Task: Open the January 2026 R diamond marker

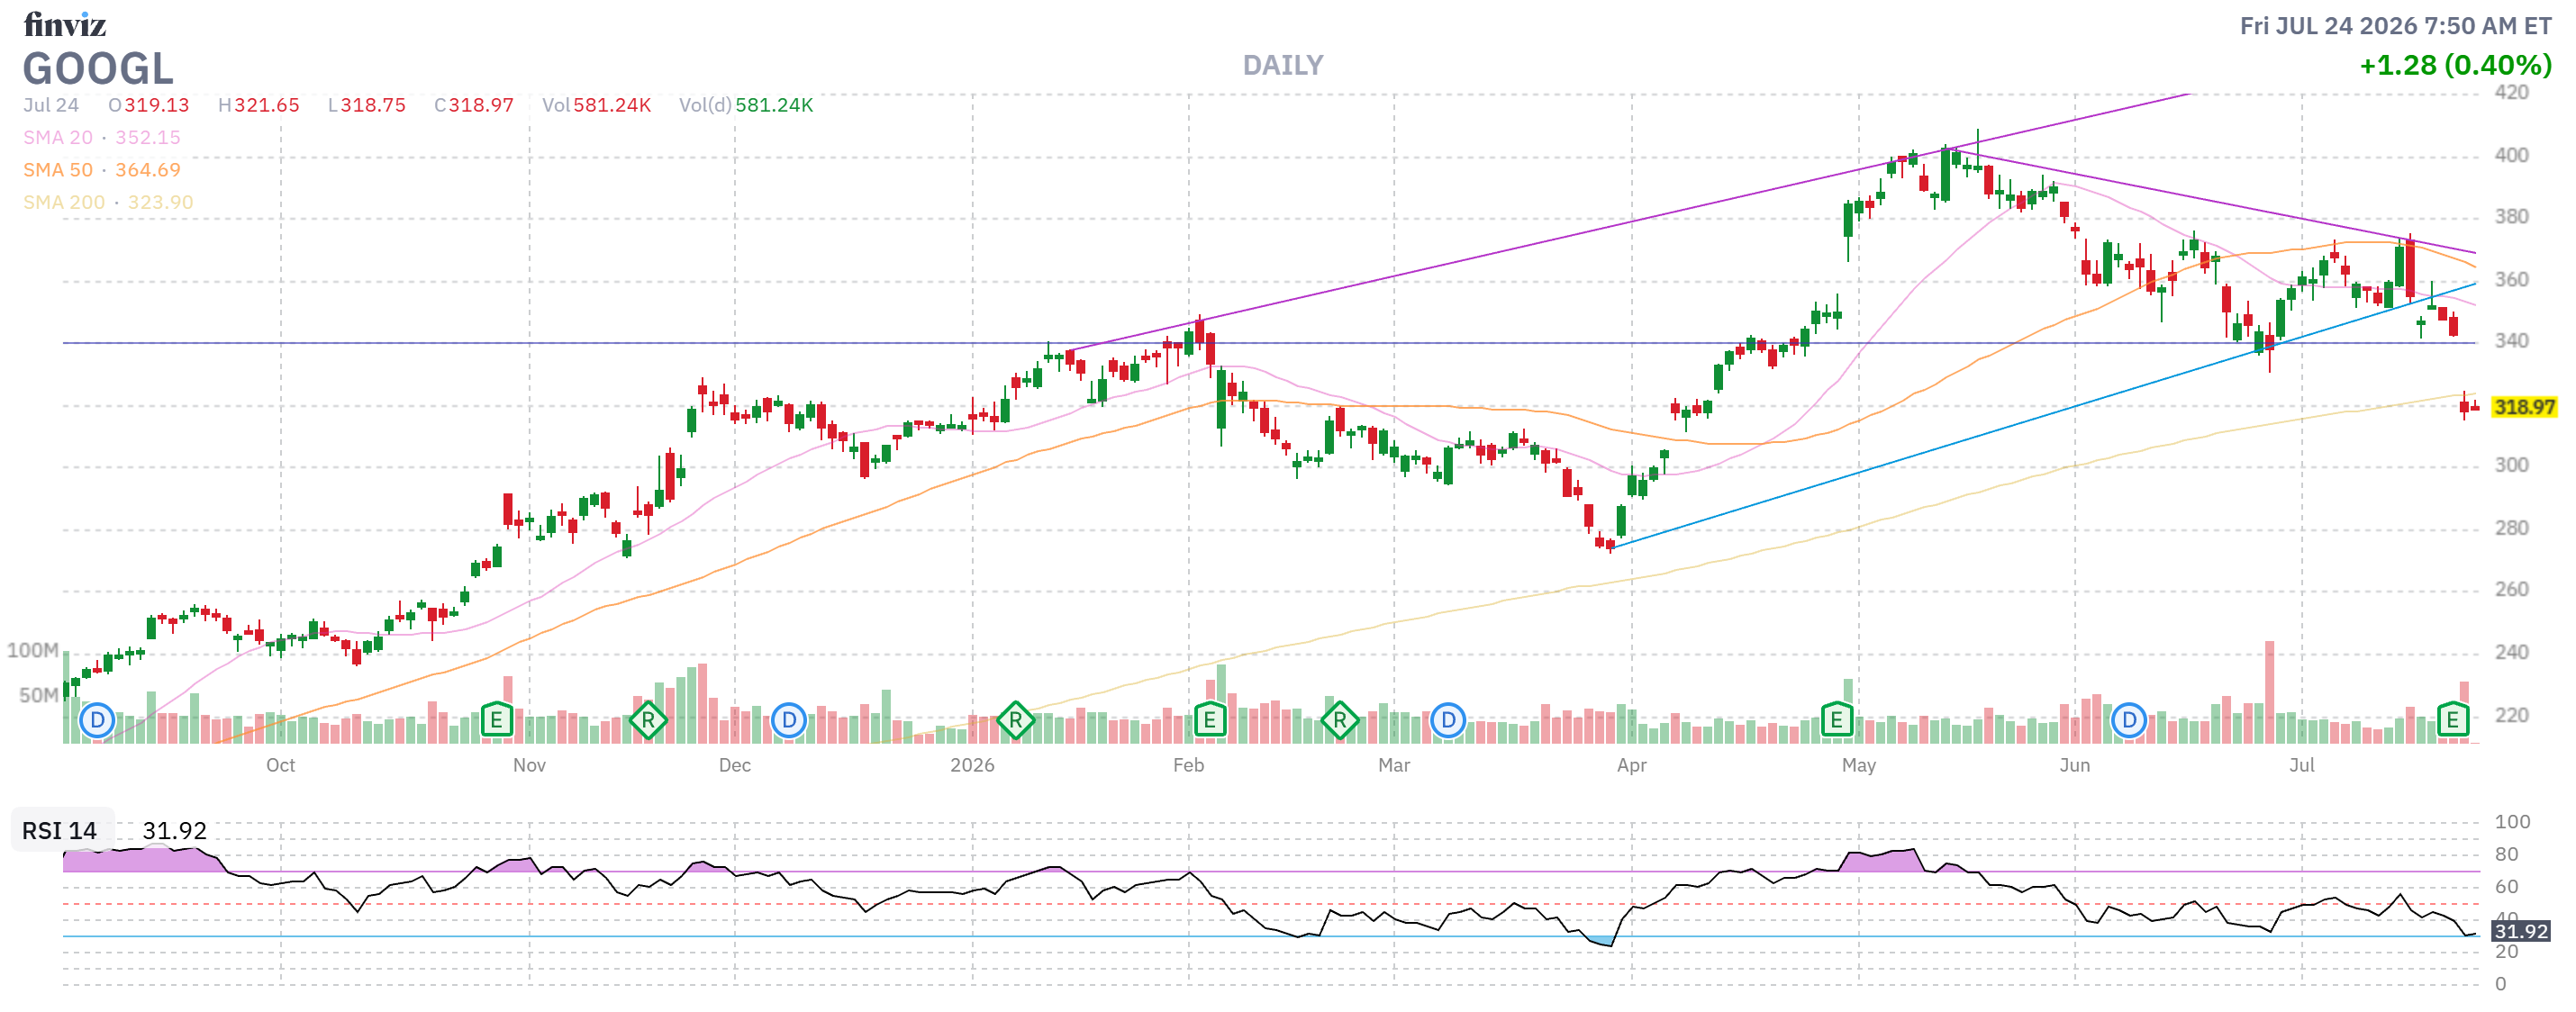Action: [x=1015, y=720]
